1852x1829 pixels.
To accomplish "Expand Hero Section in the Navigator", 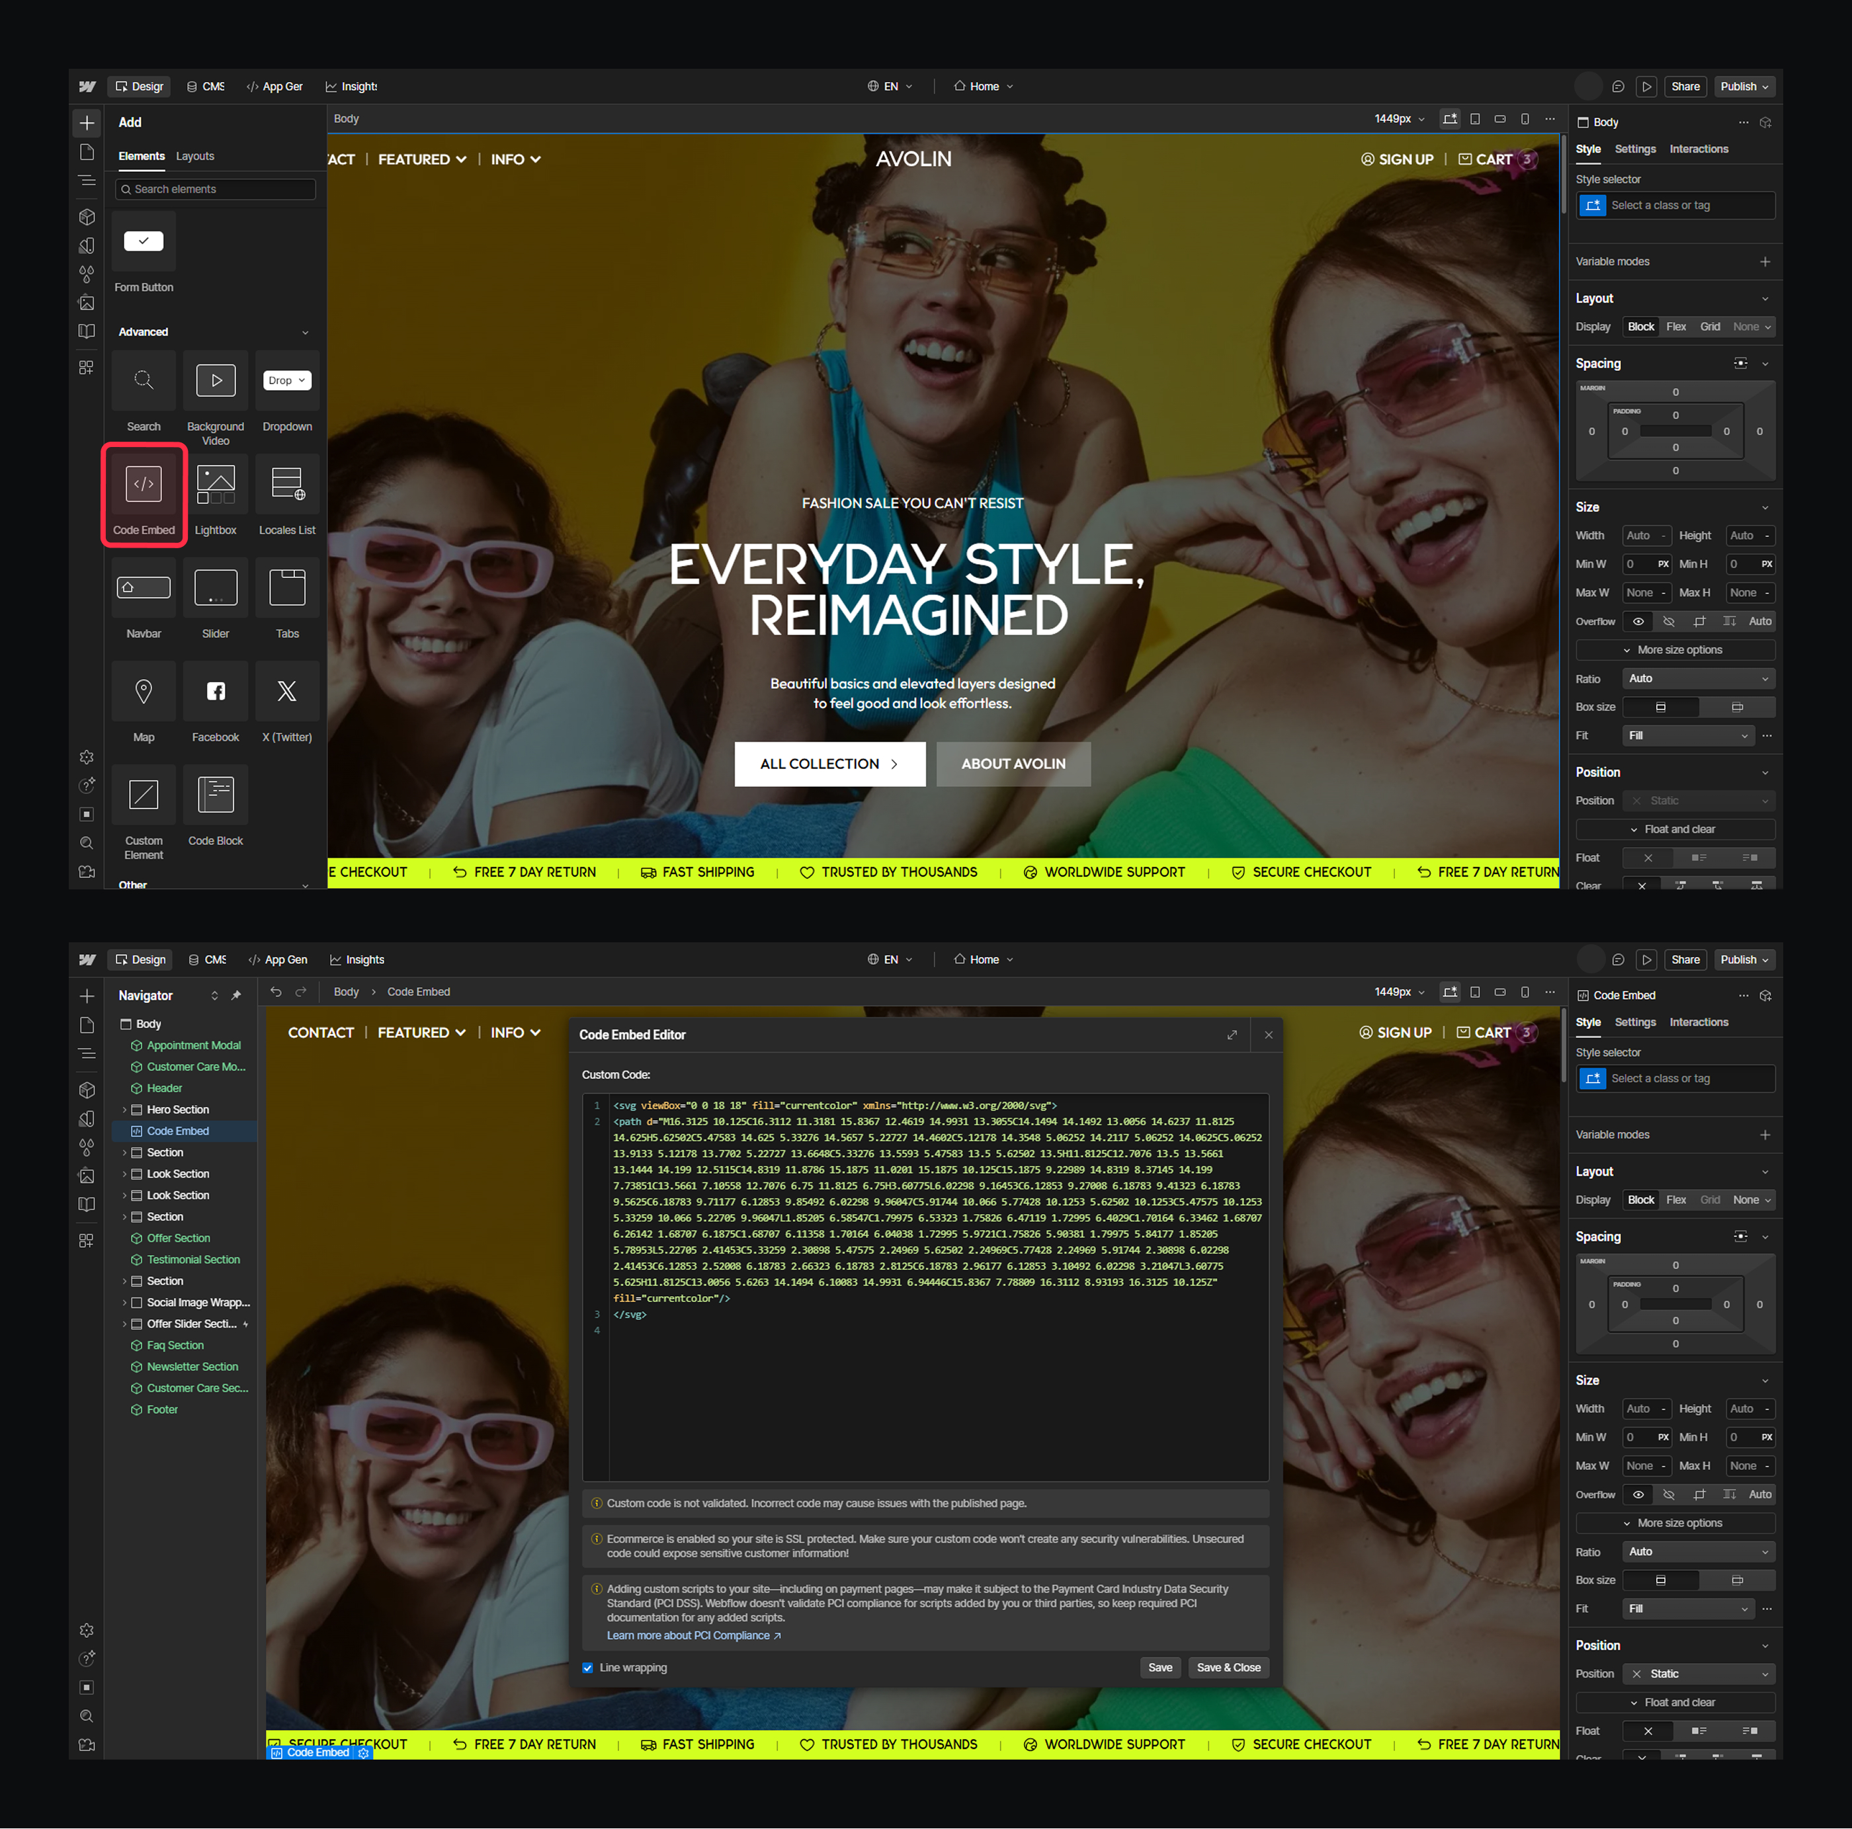I will 124,1110.
